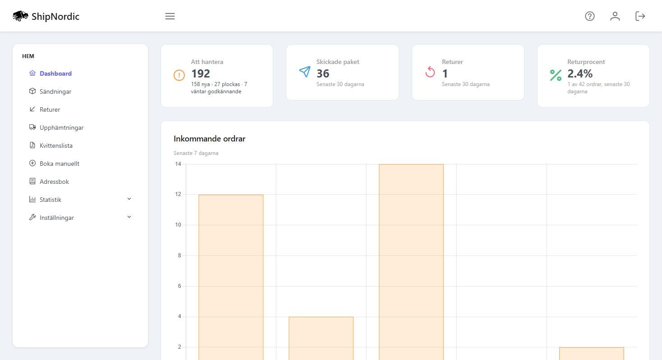Click the 2.4% Returprocent value

580,73
